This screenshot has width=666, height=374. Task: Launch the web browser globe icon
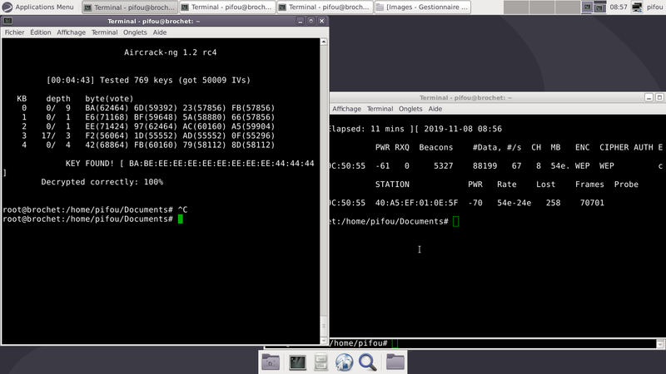tap(344, 362)
